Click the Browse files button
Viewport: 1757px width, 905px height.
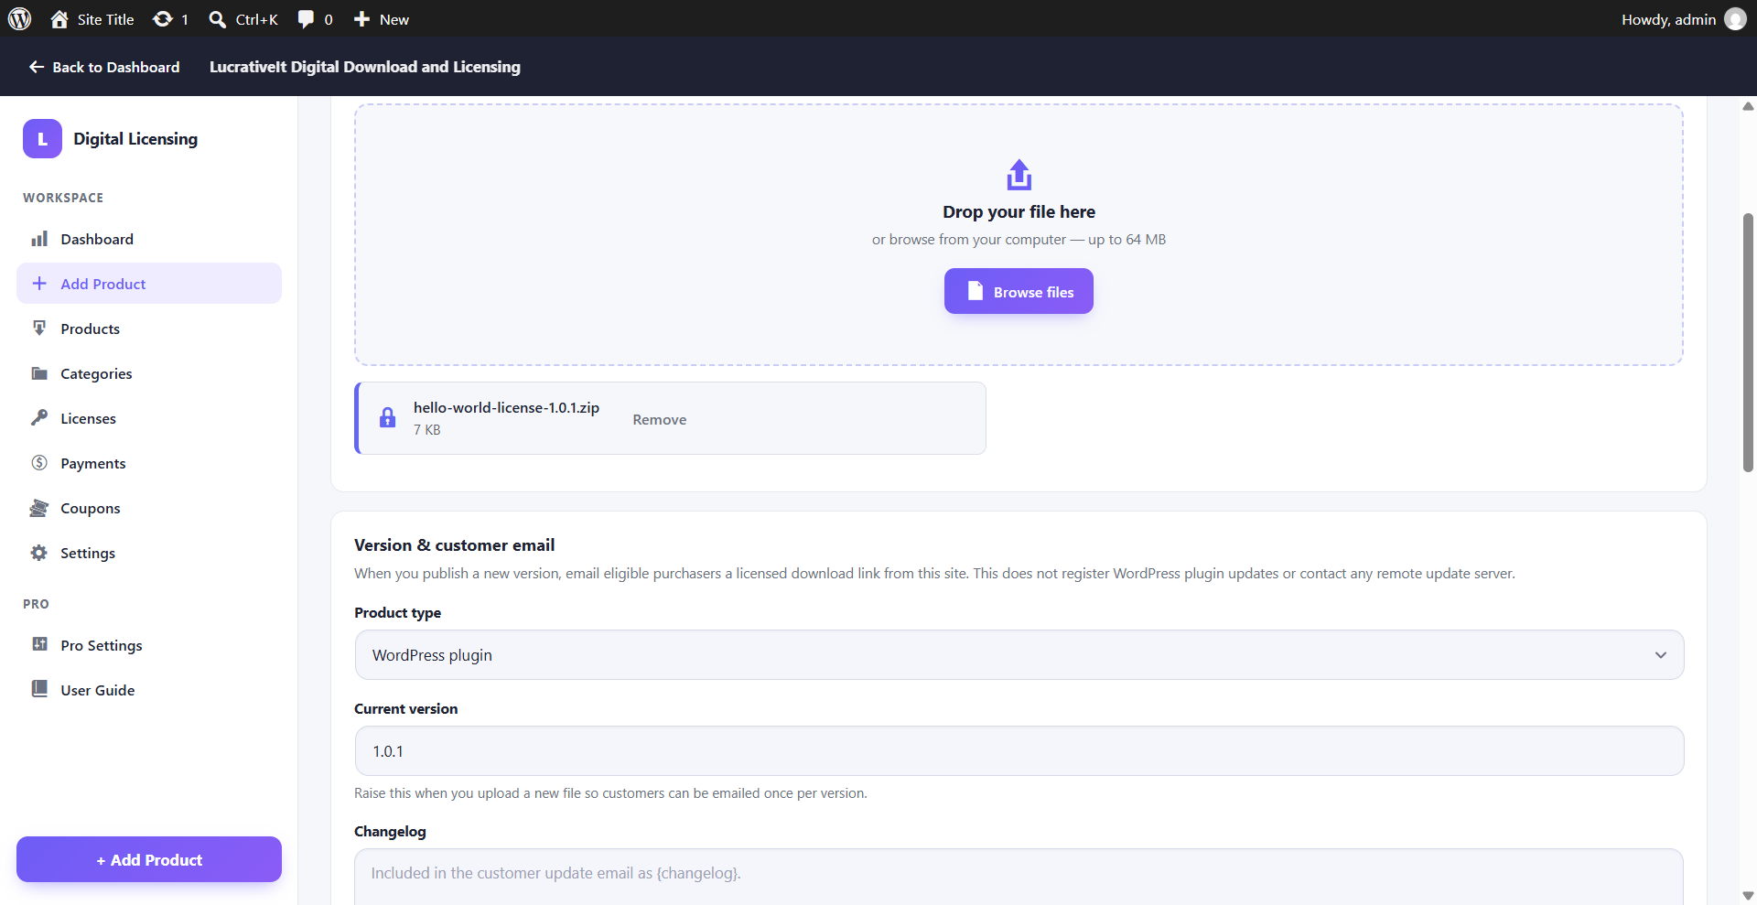click(1019, 291)
